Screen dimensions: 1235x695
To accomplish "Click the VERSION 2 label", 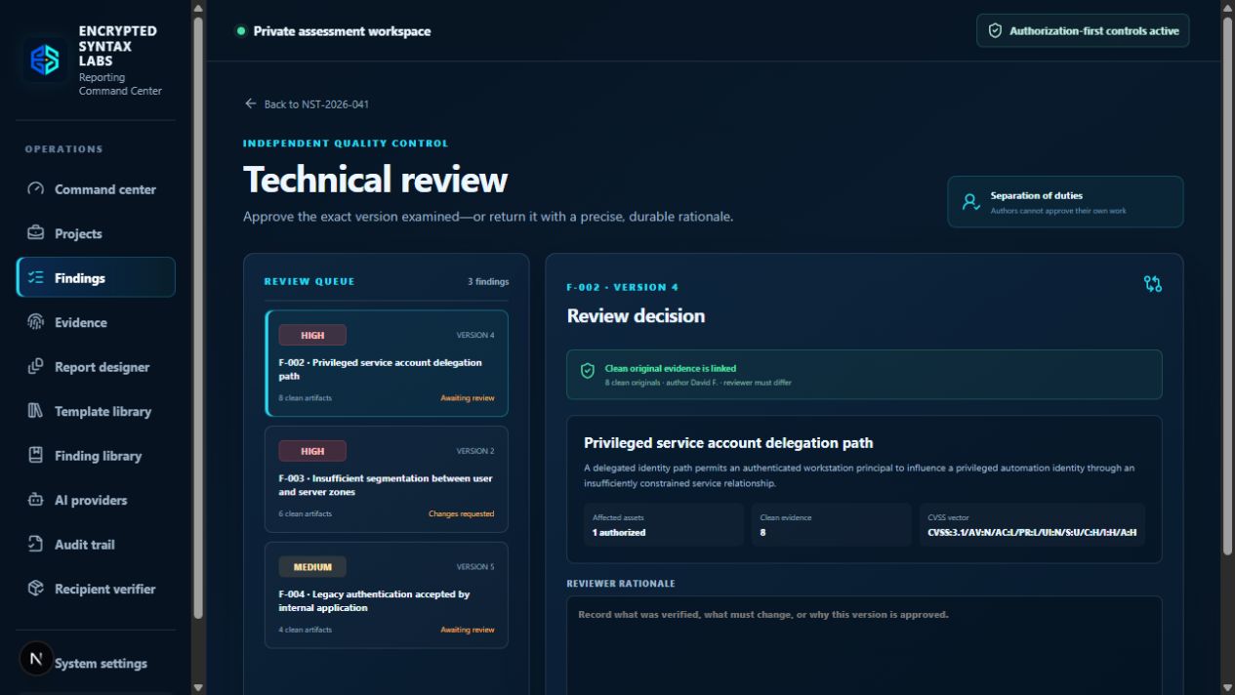I will (x=475, y=451).
